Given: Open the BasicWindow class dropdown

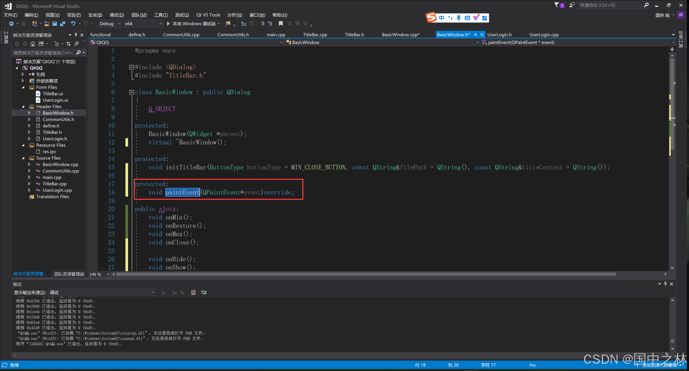Looking at the screenshot, I should [x=382, y=42].
